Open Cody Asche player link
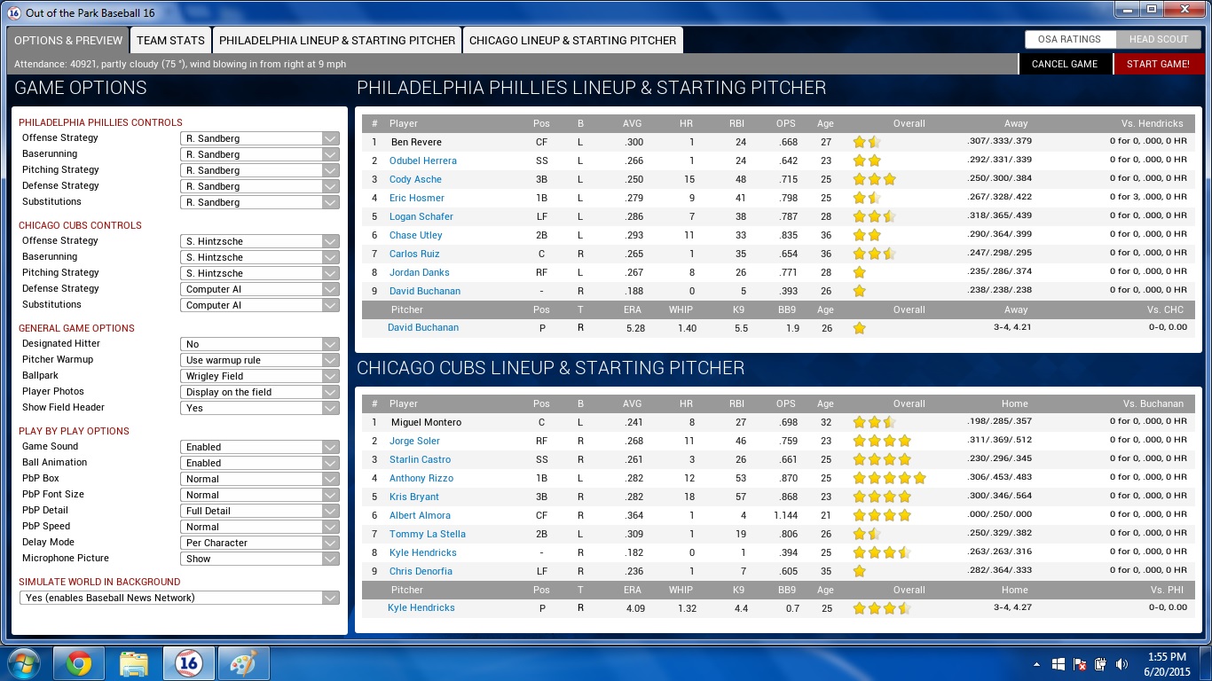 click(415, 179)
